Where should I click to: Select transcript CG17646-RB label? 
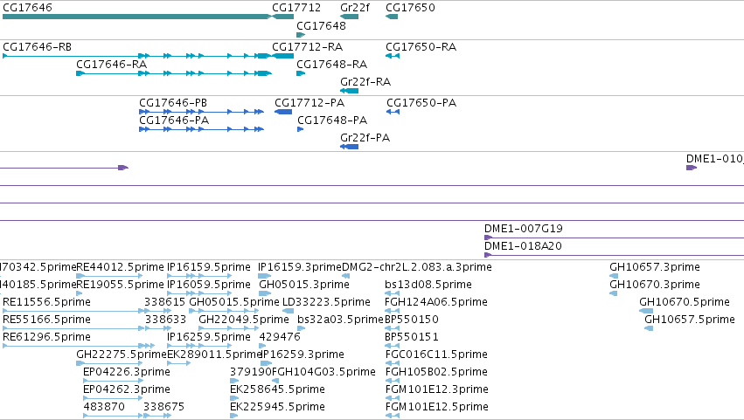tap(37, 47)
